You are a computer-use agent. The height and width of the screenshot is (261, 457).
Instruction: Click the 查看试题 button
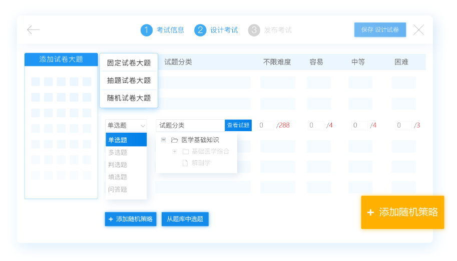point(238,125)
